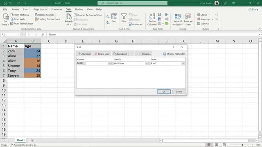Click the Ungroup outline button
The width and height of the screenshot is (262, 147).
coord(203,19)
